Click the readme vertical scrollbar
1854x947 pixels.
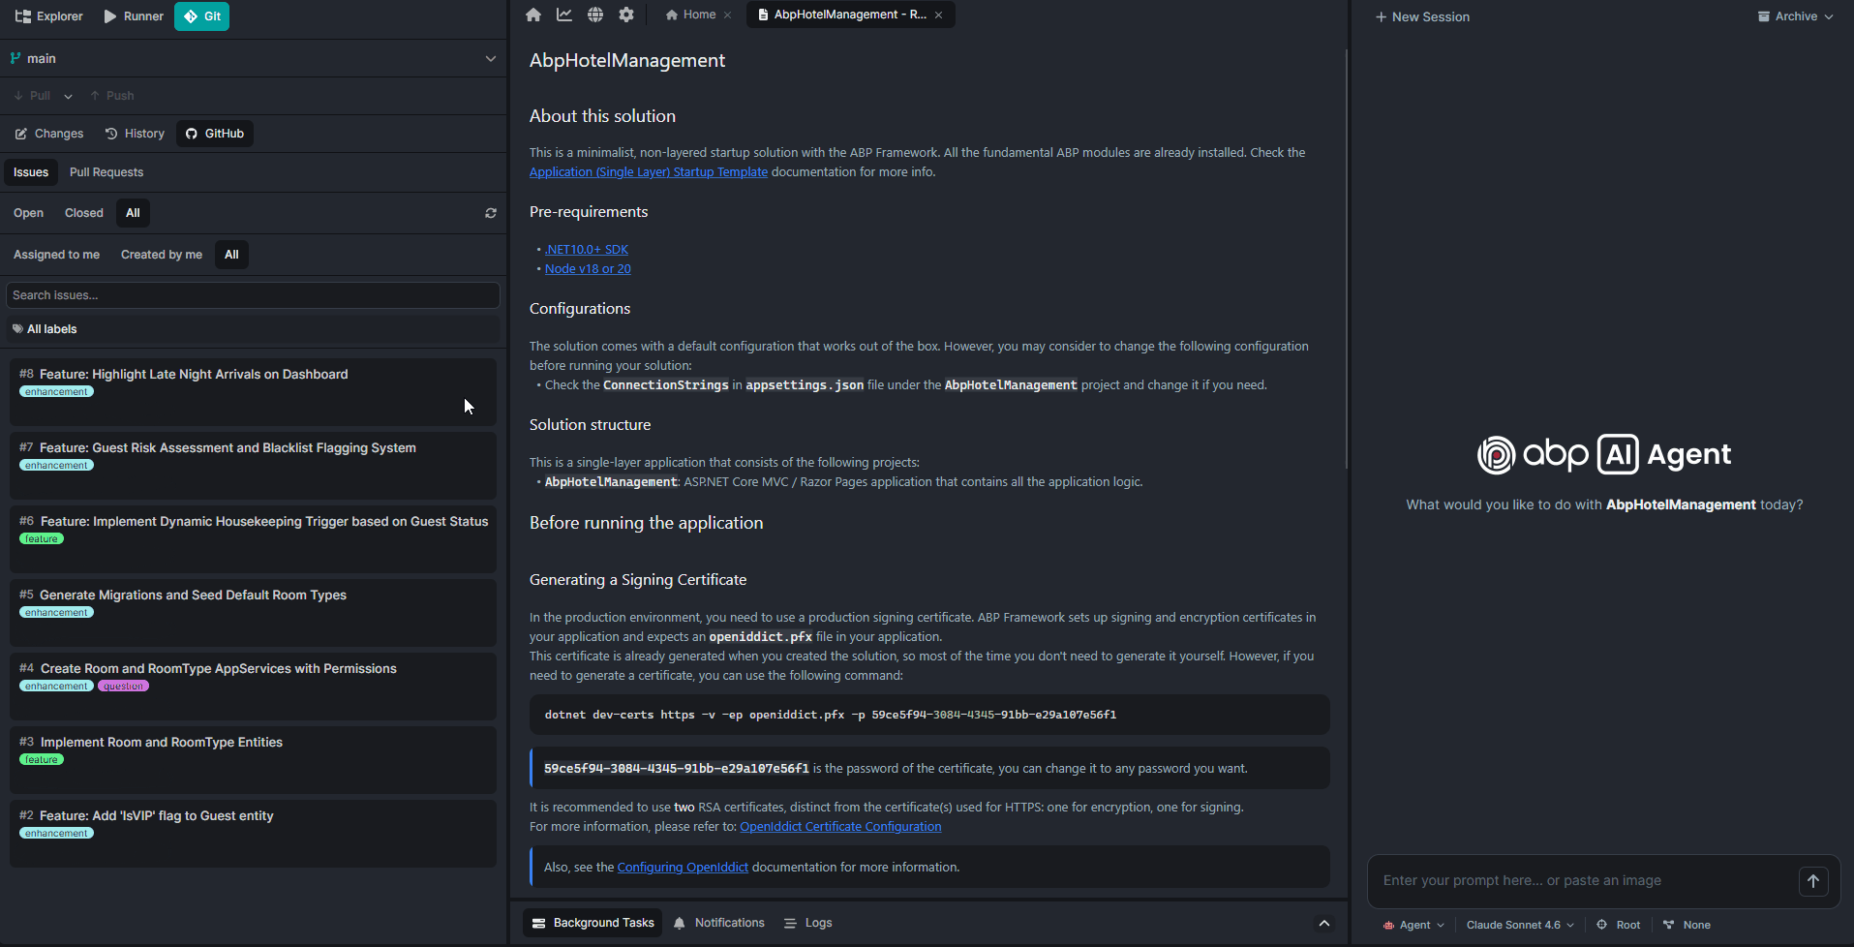(1346, 259)
